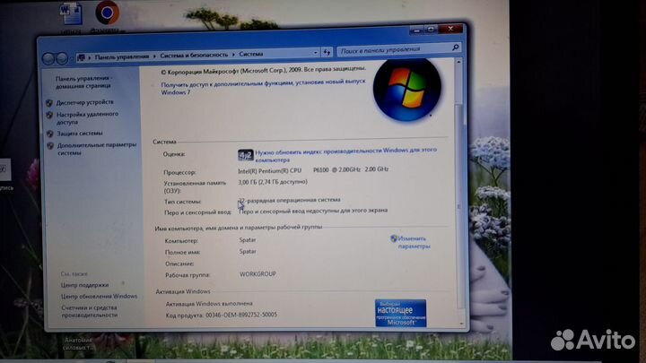
Task: Click the computer icon in address bar
Action: pos(81,57)
